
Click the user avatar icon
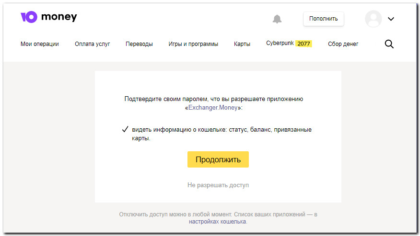click(373, 19)
